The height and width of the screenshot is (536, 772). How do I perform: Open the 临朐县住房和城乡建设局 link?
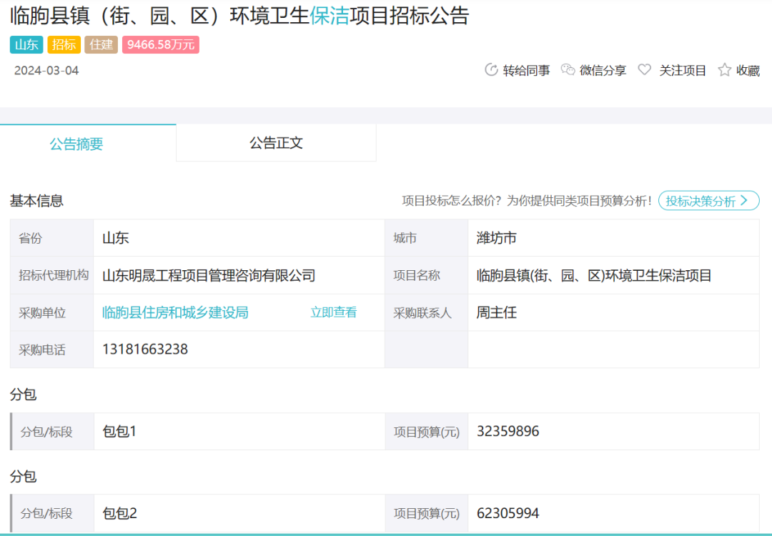point(175,312)
